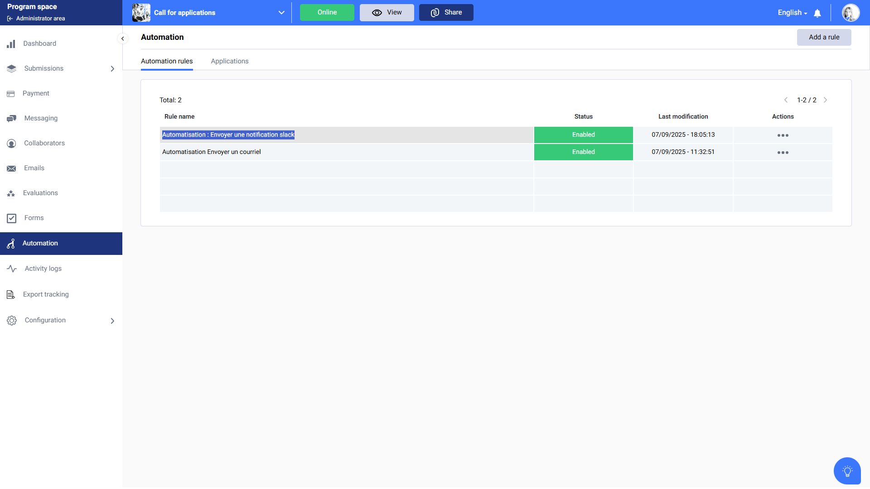Expand the Submissions submenu chevron
The height and width of the screenshot is (489, 870).
(x=112, y=69)
